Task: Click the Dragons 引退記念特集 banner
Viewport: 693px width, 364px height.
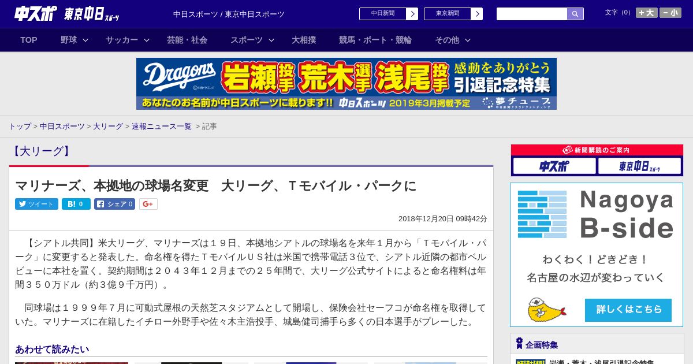Action: coord(346,84)
